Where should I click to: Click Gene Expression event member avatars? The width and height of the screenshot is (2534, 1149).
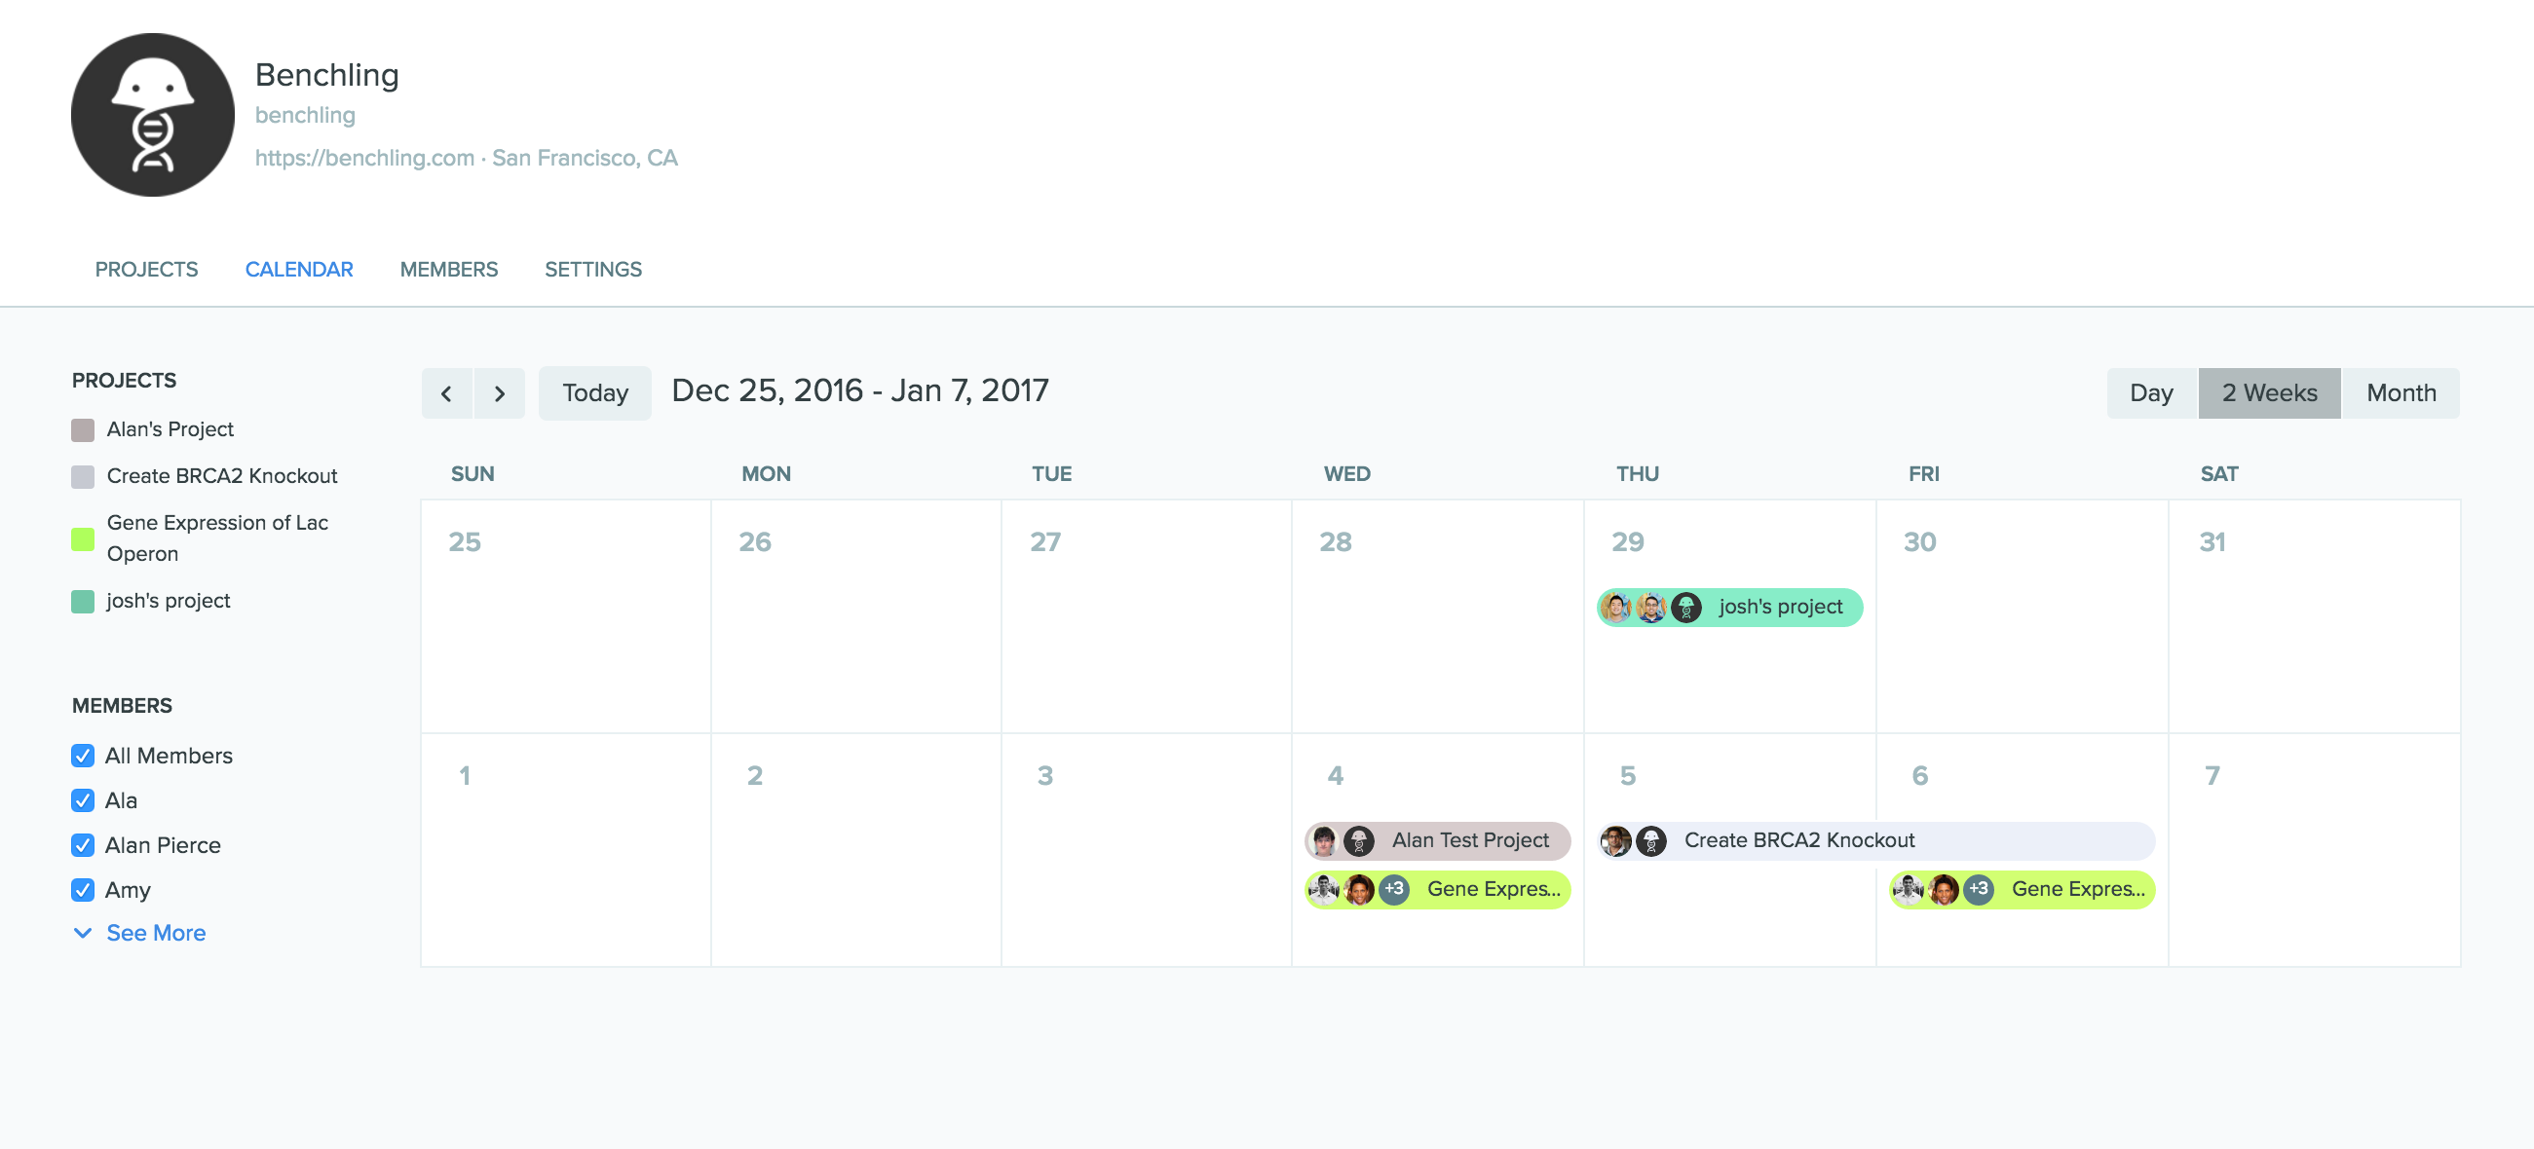tap(1357, 889)
